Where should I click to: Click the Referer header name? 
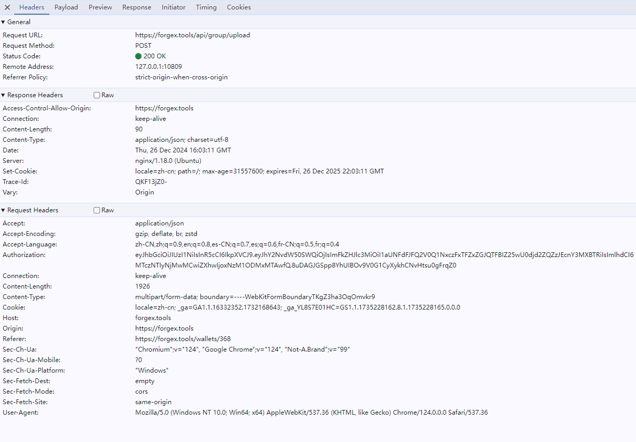[x=14, y=339]
